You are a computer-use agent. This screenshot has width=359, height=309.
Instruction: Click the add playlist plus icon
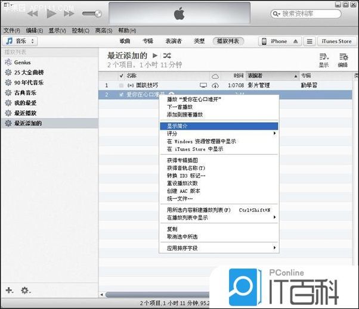click(x=9, y=291)
